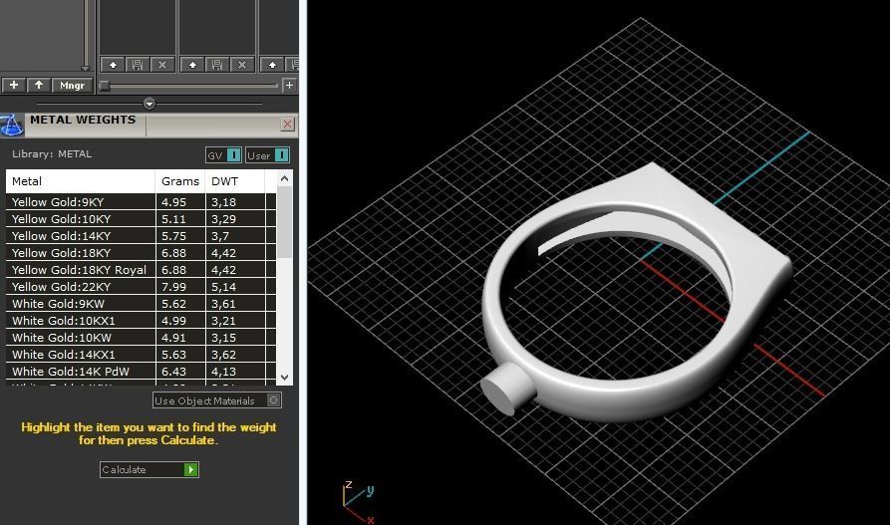Image resolution: width=890 pixels, height=525 pixels.
Task: Click the plus button beside the Mngr button
Action: click(x=14, y=85)
